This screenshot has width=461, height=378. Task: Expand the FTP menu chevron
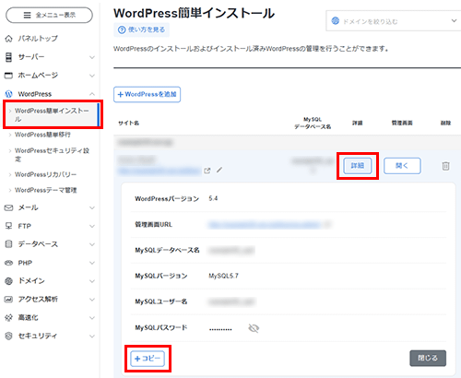[92, 226]
